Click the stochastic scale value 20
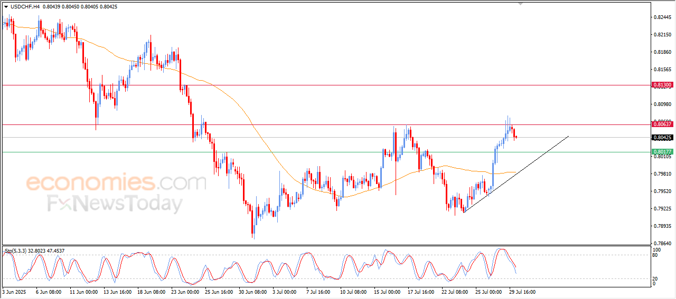The image size is (676, 299). pyautogui.click(x=656, y=278)
